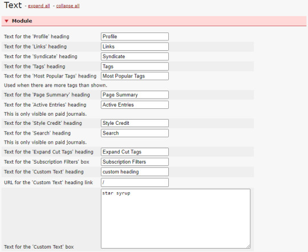Viewport: 308px width, 252px height.
Task: Click the large 'Text' page title
Action: pos(13,5)
